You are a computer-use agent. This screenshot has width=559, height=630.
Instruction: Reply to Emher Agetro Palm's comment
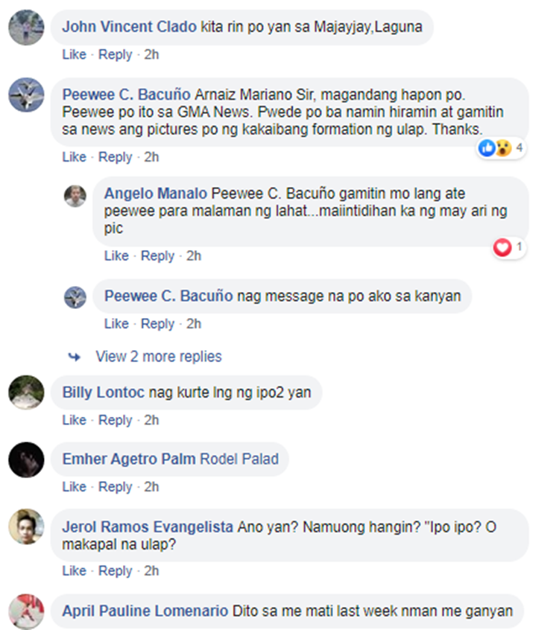coord(115,487)
